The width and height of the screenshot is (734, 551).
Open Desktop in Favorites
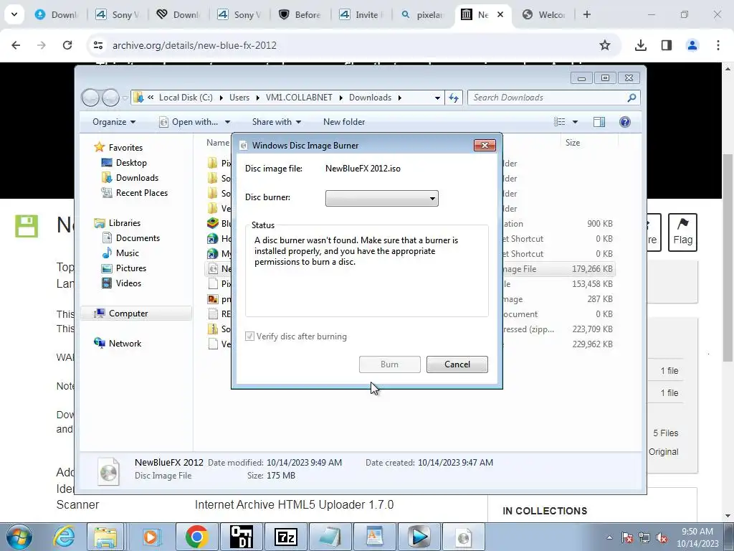coord(131,163)
